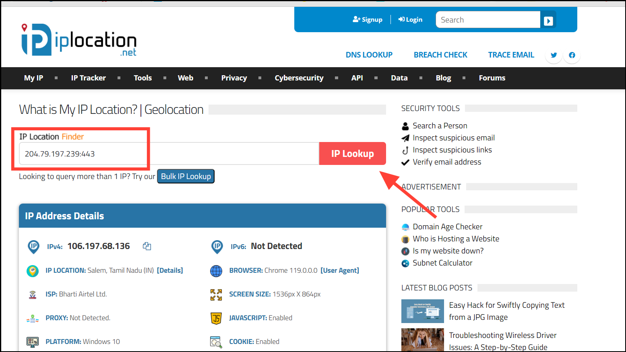Click the Browser globe icon

click(216, 271)
